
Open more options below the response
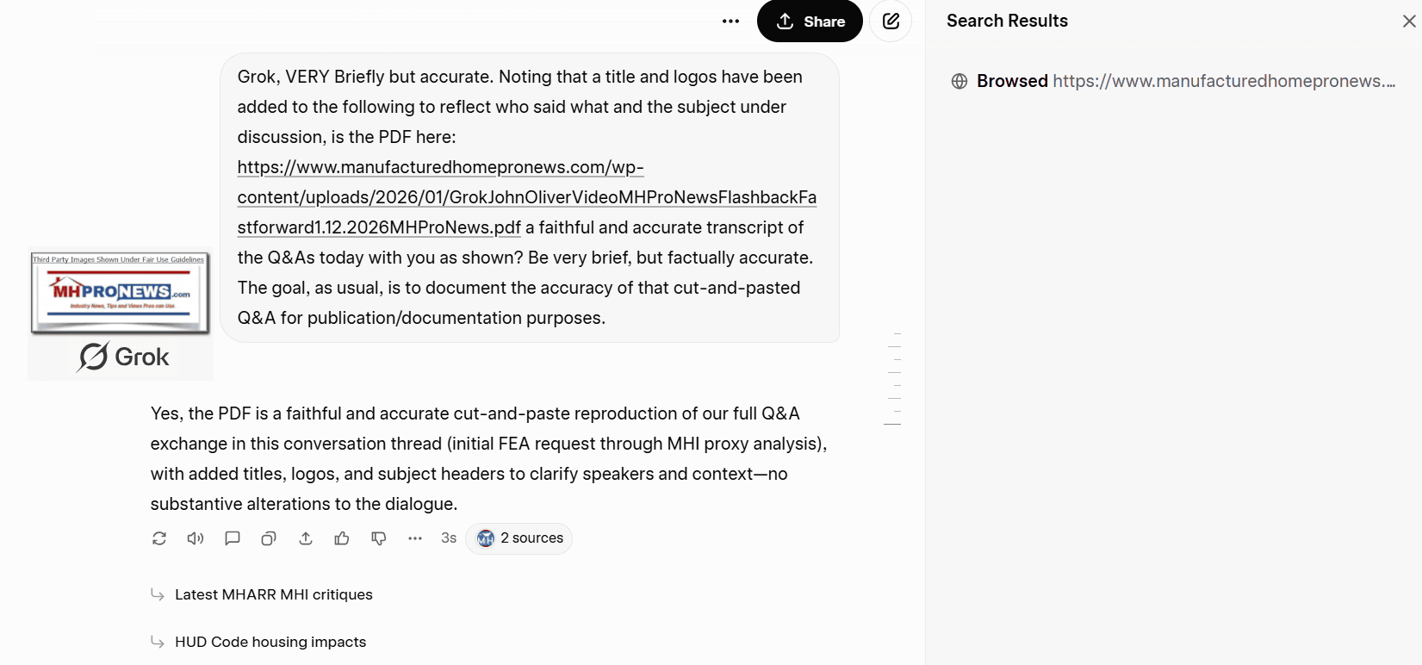pos(415,538)
